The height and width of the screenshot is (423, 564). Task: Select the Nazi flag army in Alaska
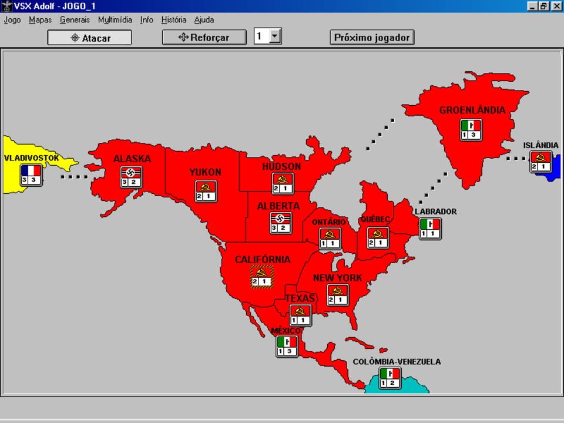(131, 177)
